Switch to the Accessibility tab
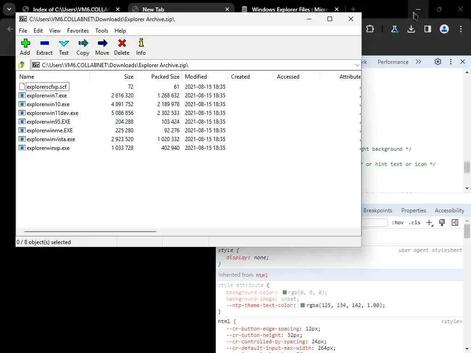The height and width of the screenshot is (353, 471). click(449, 211)
